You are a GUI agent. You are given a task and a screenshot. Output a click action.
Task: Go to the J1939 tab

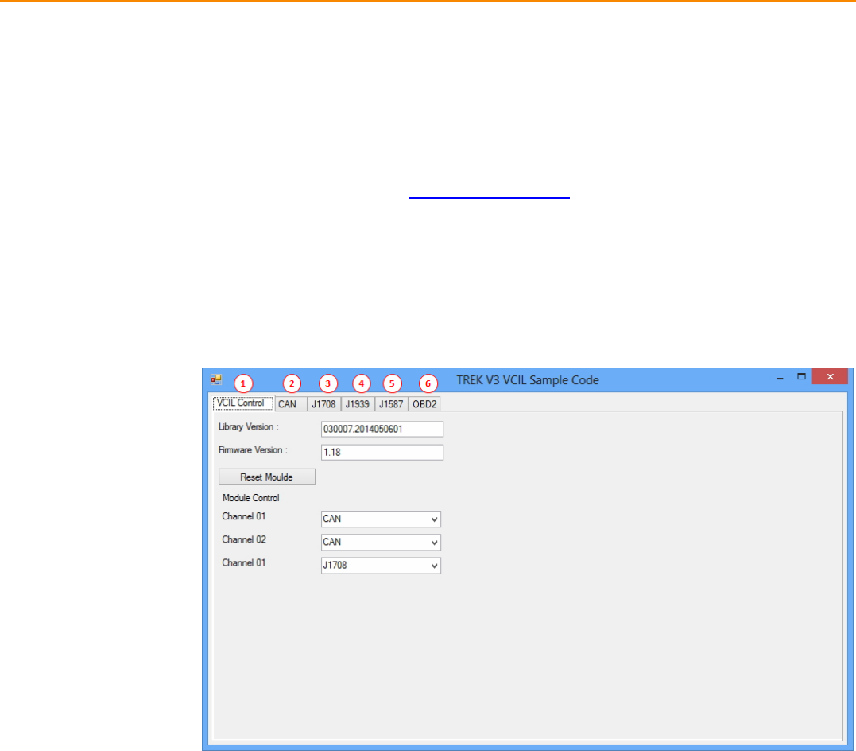(358, 404)
